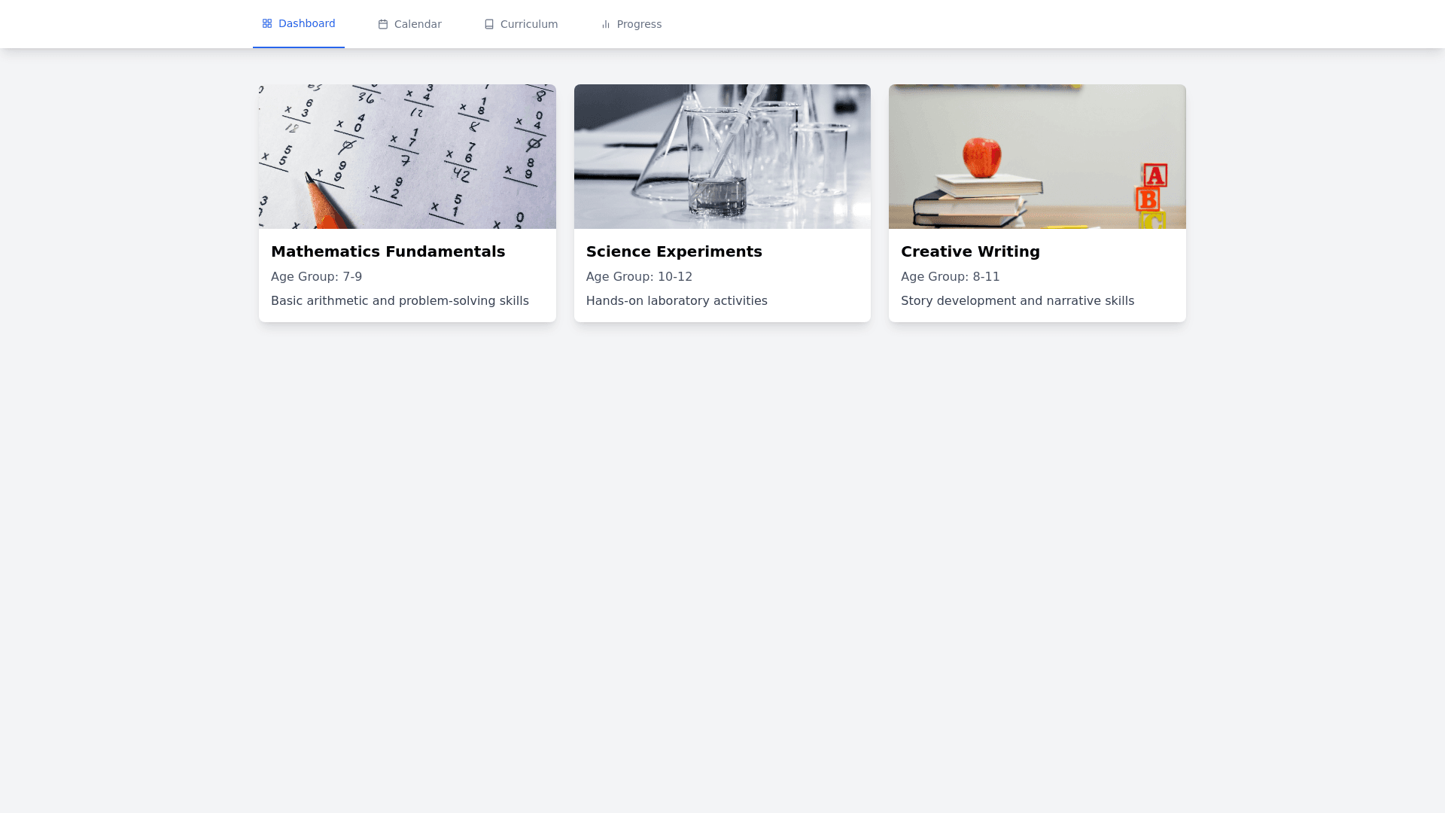
Task: Go to the Curriculum tab
Action: tap(529, 24)
